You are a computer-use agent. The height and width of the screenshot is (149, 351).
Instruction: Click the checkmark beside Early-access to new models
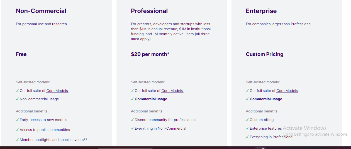17,120
